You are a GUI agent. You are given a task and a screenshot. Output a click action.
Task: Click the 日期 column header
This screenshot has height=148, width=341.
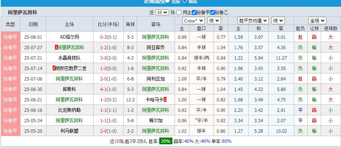[x=33, y=24]
